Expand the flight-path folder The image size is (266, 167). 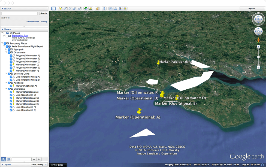pyautogui.click(x=6, y=49)
